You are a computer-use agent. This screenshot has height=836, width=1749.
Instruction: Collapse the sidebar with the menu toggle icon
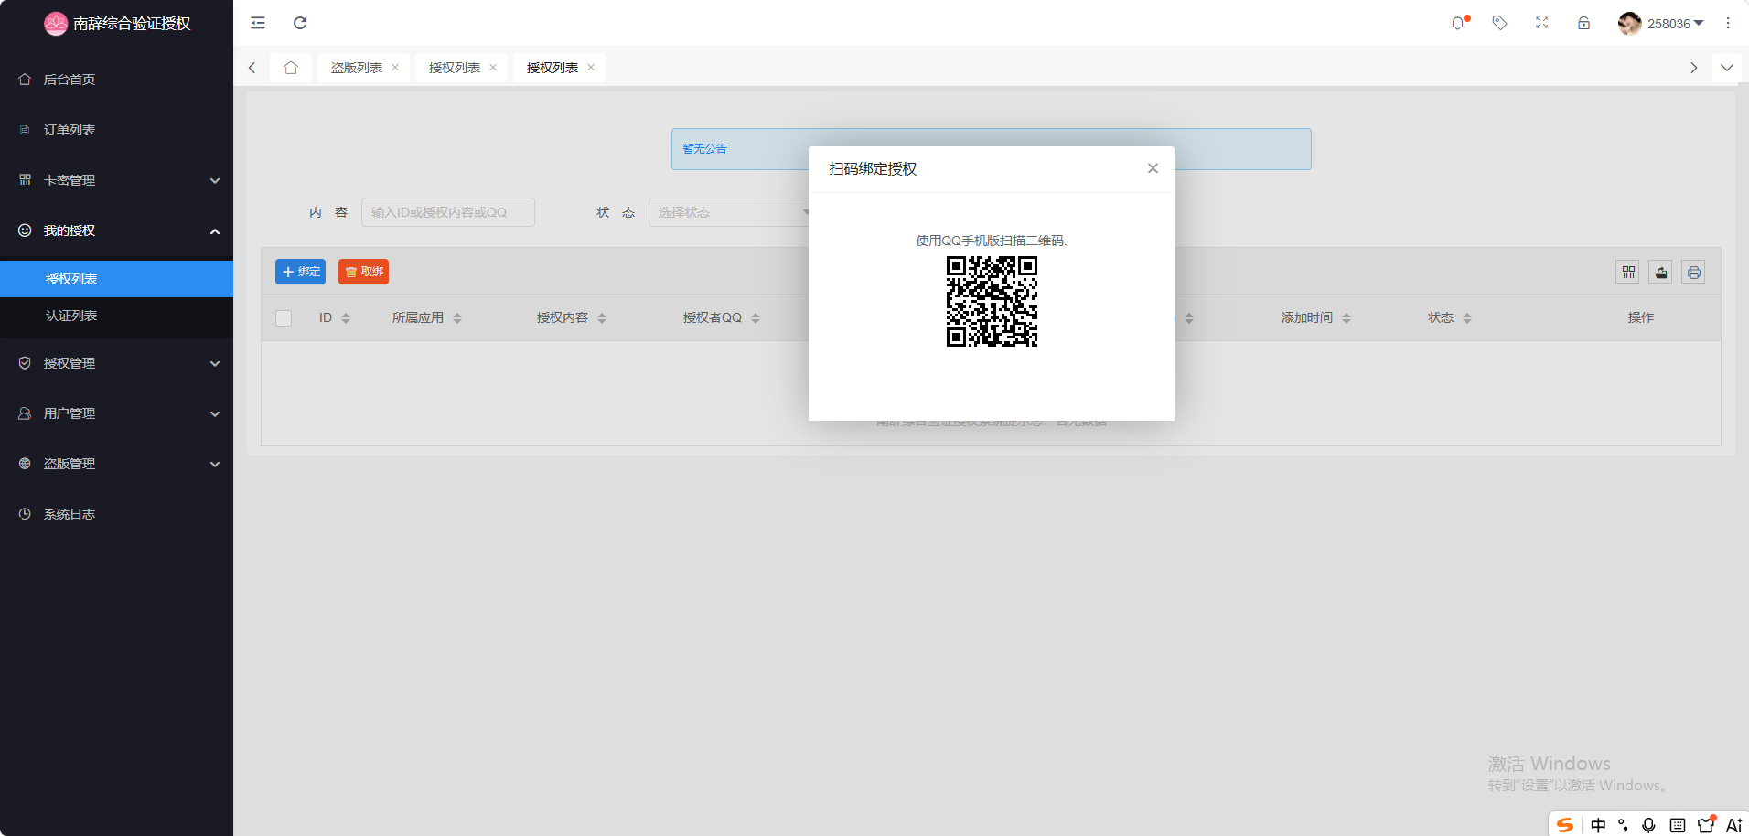click(258, 23)
